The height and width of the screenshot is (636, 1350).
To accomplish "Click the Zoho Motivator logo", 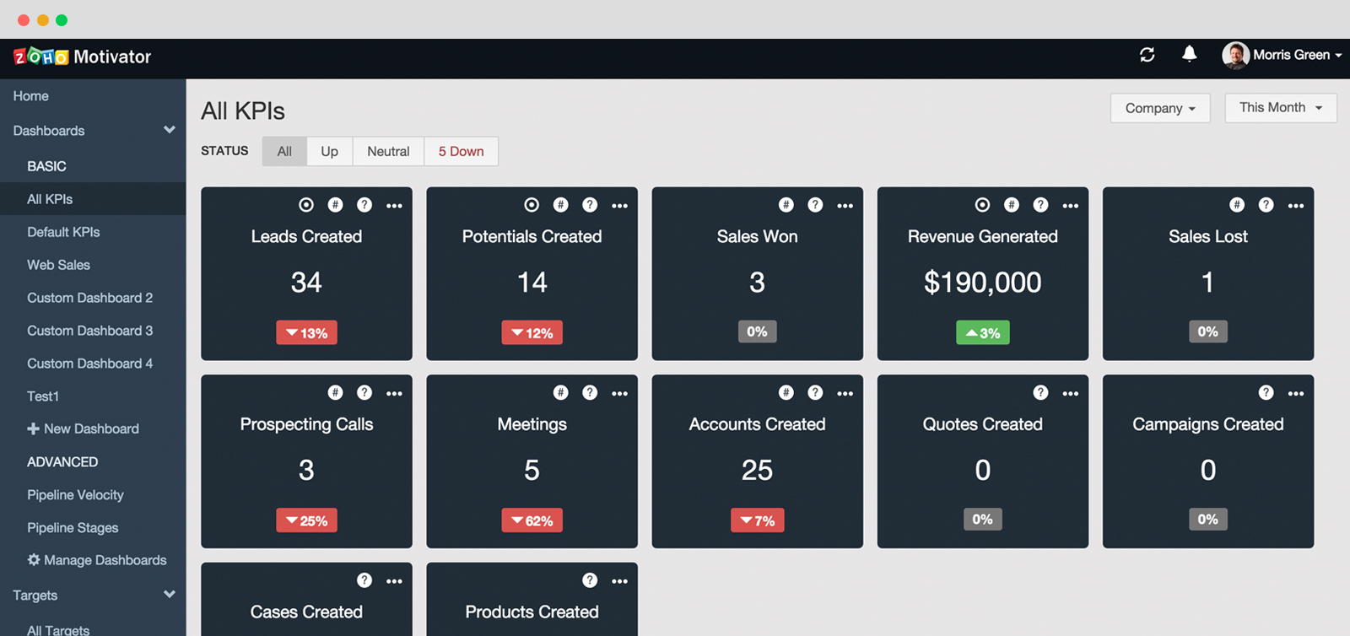I will coord(82,57).
